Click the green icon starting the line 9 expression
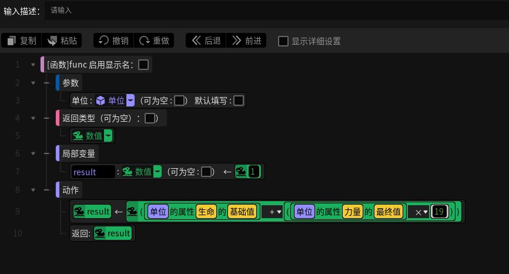Screen dimensions: 509x274 pos(132,212)
